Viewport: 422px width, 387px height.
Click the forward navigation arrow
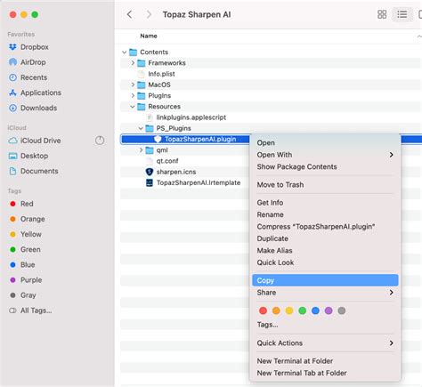coord(149,14)
